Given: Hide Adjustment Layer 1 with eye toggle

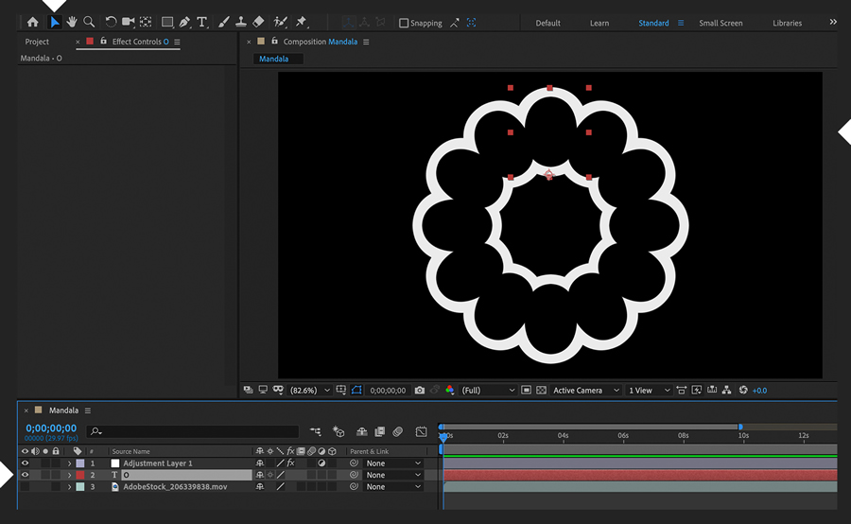Looking at the screenshot, I should tap(25, 463).
